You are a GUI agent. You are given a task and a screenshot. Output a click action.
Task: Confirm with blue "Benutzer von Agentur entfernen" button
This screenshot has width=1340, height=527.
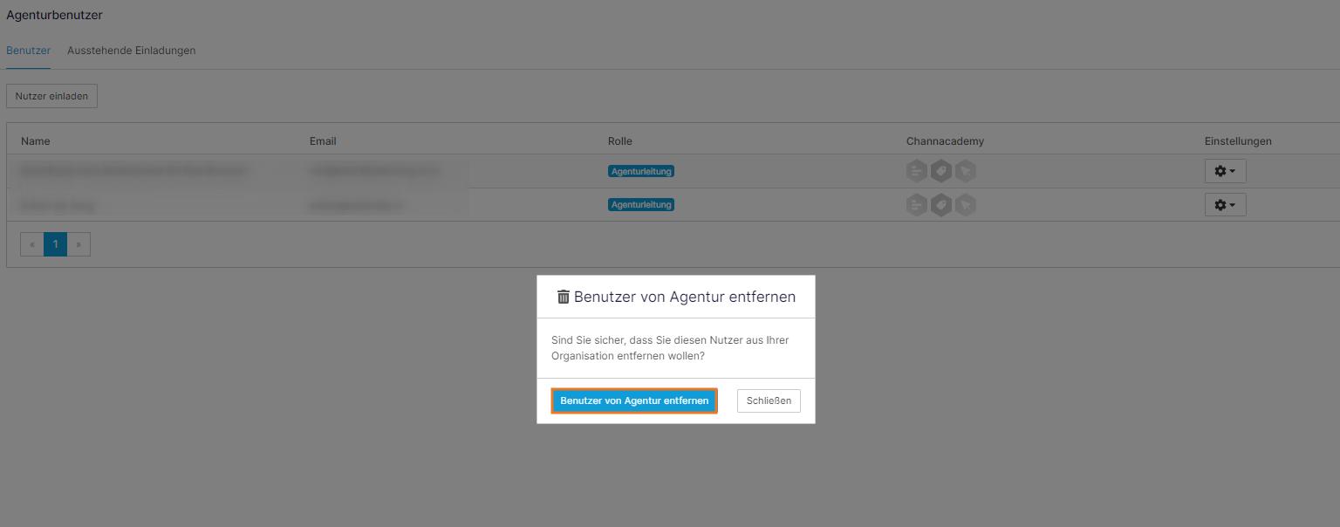pyautogui.click(x=634, y=400)
